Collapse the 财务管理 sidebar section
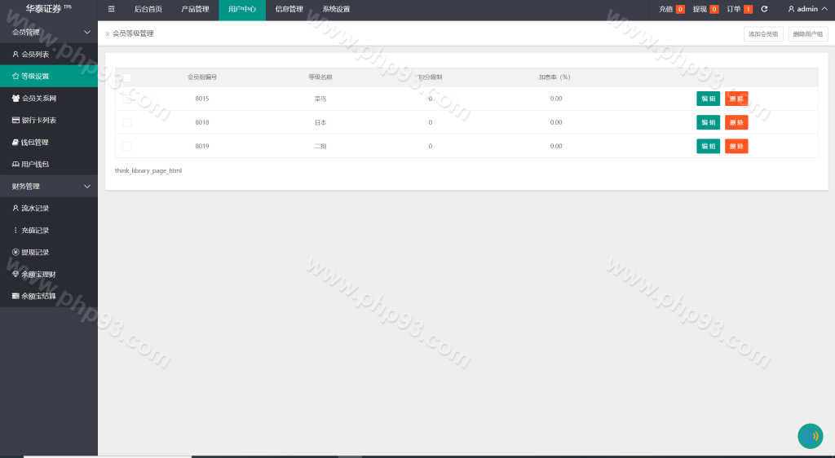835x458 pixels. pyautogui.click(x=87, y=187)
